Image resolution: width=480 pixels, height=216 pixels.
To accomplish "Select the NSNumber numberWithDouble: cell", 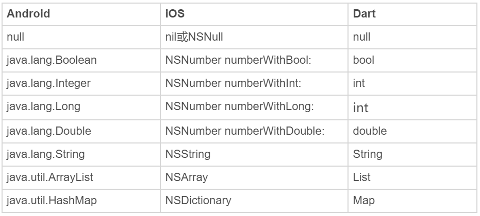I will 245,131.
